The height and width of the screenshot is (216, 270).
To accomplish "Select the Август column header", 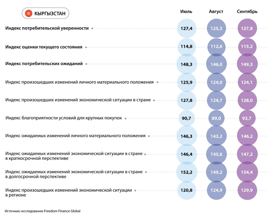I will [x=216, y=12].
